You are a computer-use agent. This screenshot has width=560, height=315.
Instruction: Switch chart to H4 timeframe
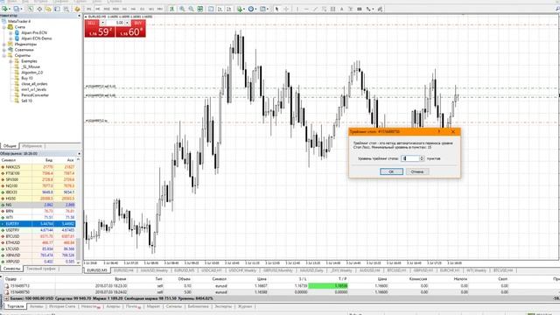point(133,9)
